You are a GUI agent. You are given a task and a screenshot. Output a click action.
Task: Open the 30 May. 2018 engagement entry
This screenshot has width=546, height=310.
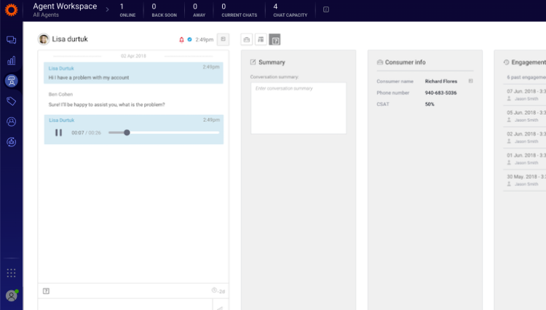(x=525, y=180)
